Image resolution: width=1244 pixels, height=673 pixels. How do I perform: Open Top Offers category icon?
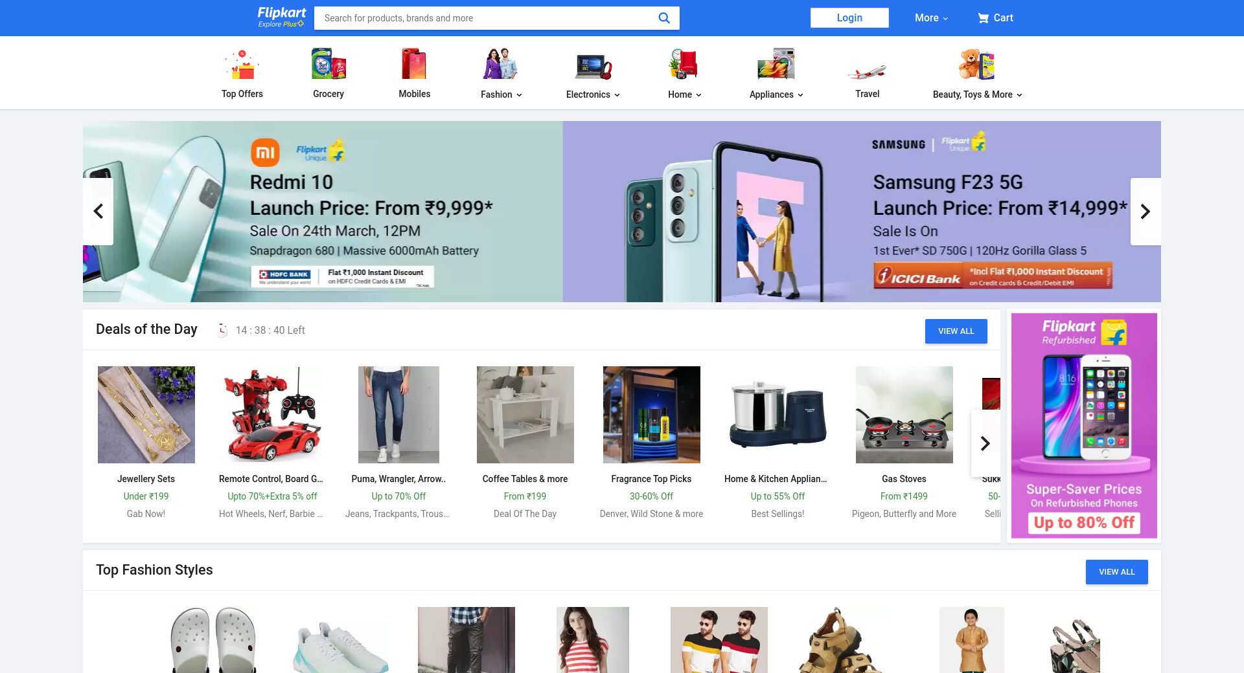242,65
